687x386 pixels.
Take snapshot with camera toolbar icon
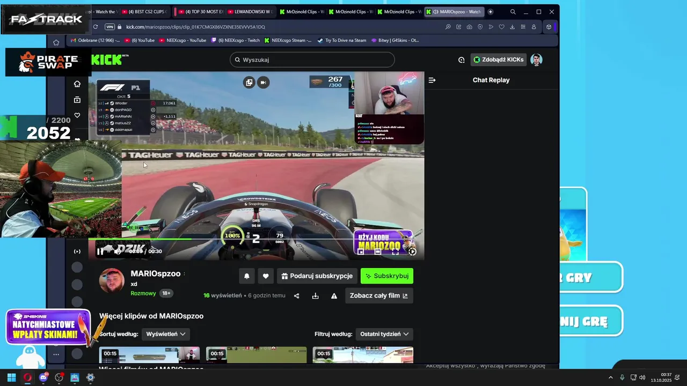point(470,27)
